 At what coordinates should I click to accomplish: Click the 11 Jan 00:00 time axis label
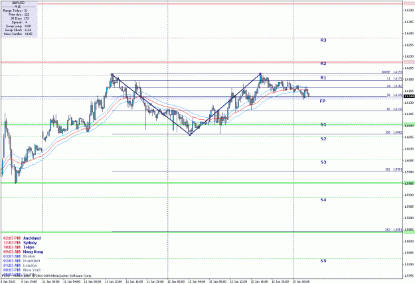51,281
